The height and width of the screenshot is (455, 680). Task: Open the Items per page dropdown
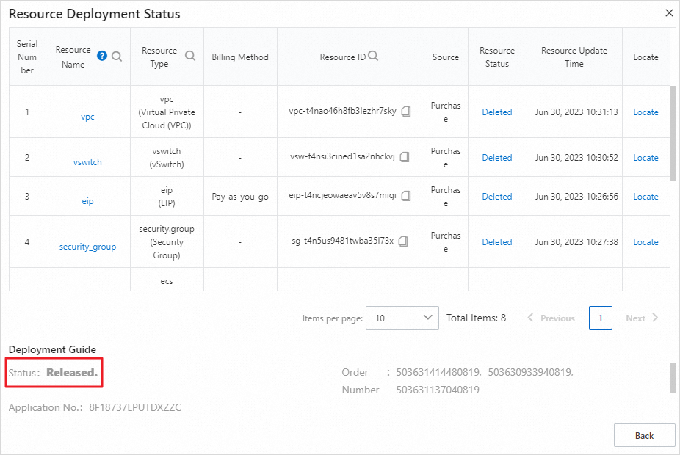click(402, 318)
